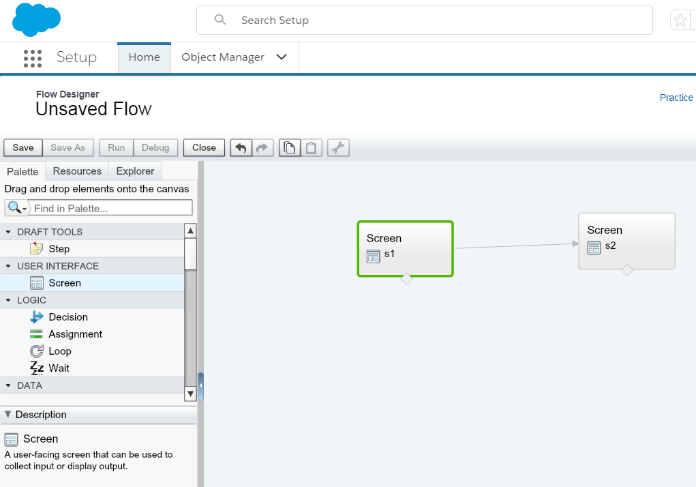
Task: Click the Paste clipboard toolbar icon
Action: (x=311, y=148)
